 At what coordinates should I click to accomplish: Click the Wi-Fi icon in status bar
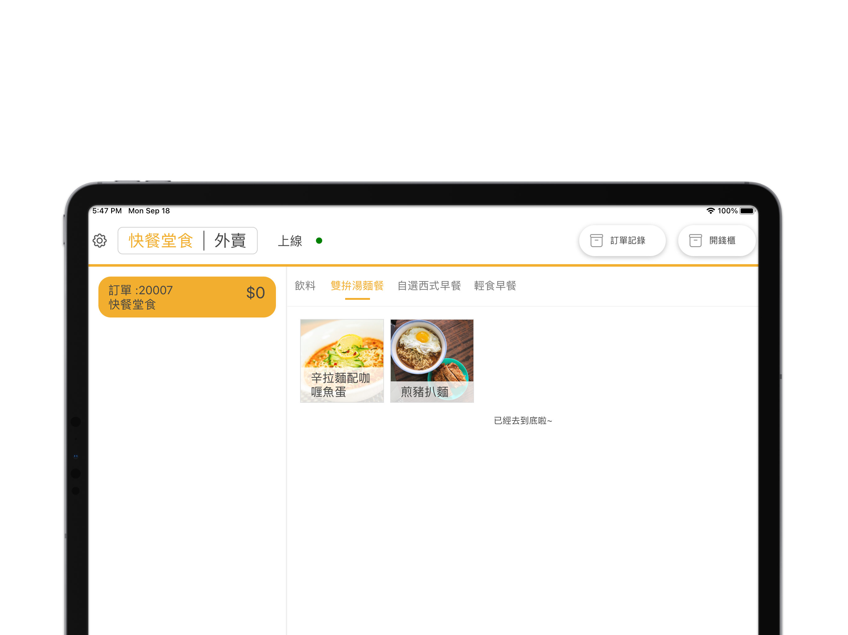[710, 211]
